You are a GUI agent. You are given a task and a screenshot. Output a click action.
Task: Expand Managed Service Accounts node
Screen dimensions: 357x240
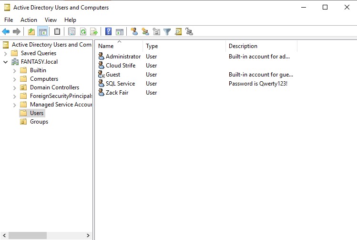pyautogui.click(x=15, y=105)
